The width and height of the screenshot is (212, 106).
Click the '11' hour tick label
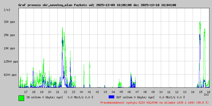169,92
